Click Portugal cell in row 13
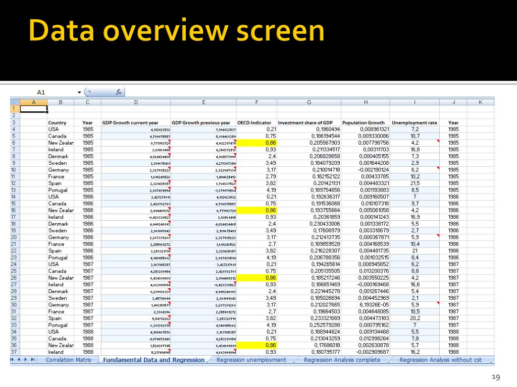This screenshot has height=387, width=517. pyautogui.click(x=61, y=190)
